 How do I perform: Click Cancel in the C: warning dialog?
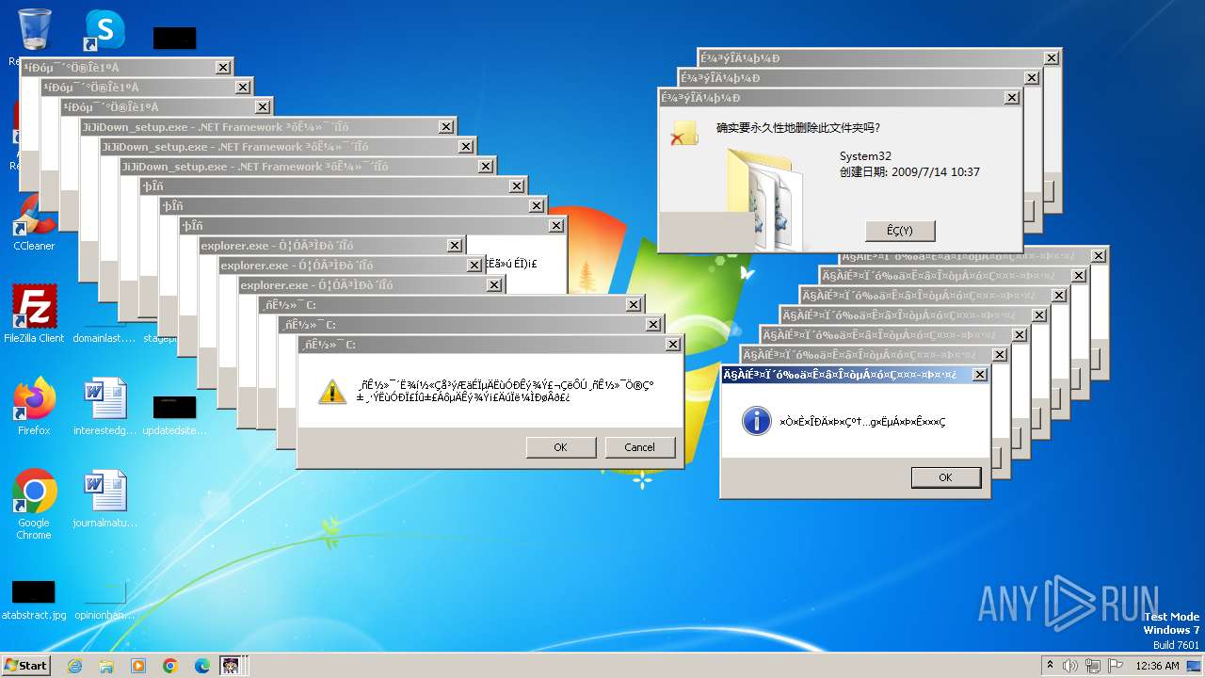pos(640,447)
